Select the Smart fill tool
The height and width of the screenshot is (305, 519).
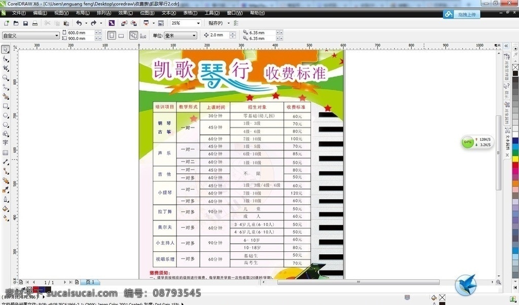(5, 97)
